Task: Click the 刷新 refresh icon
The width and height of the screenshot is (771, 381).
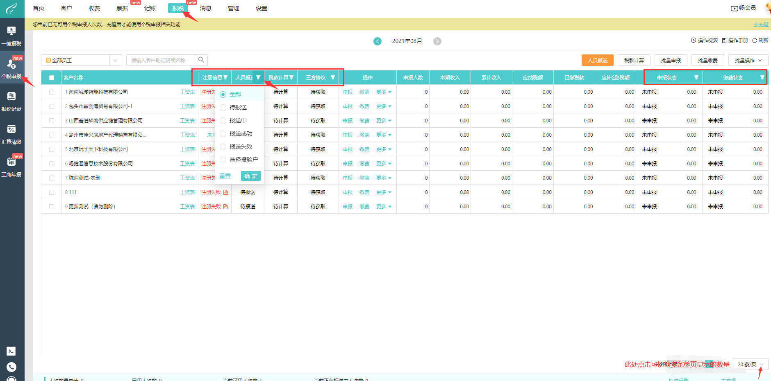Action: pyautogui.click(x=755, y=40)
